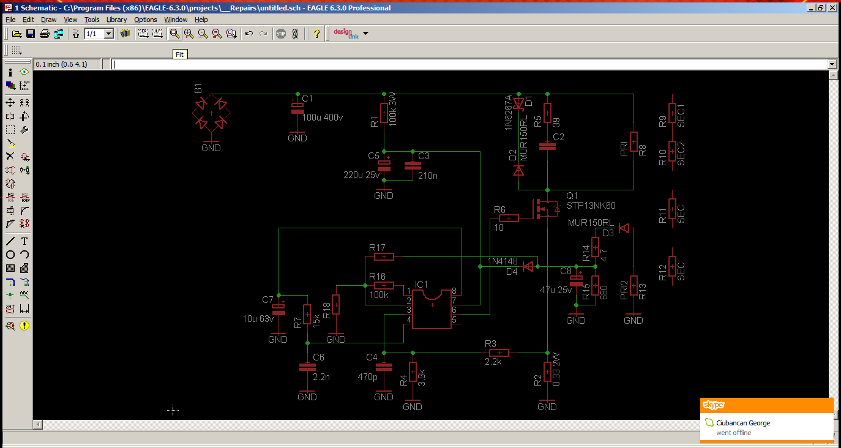The width and height of the screenshot is (841, 448).
Task: Select the Delete (X) tool
Action: pyautogui.click(x=10, y=157)
